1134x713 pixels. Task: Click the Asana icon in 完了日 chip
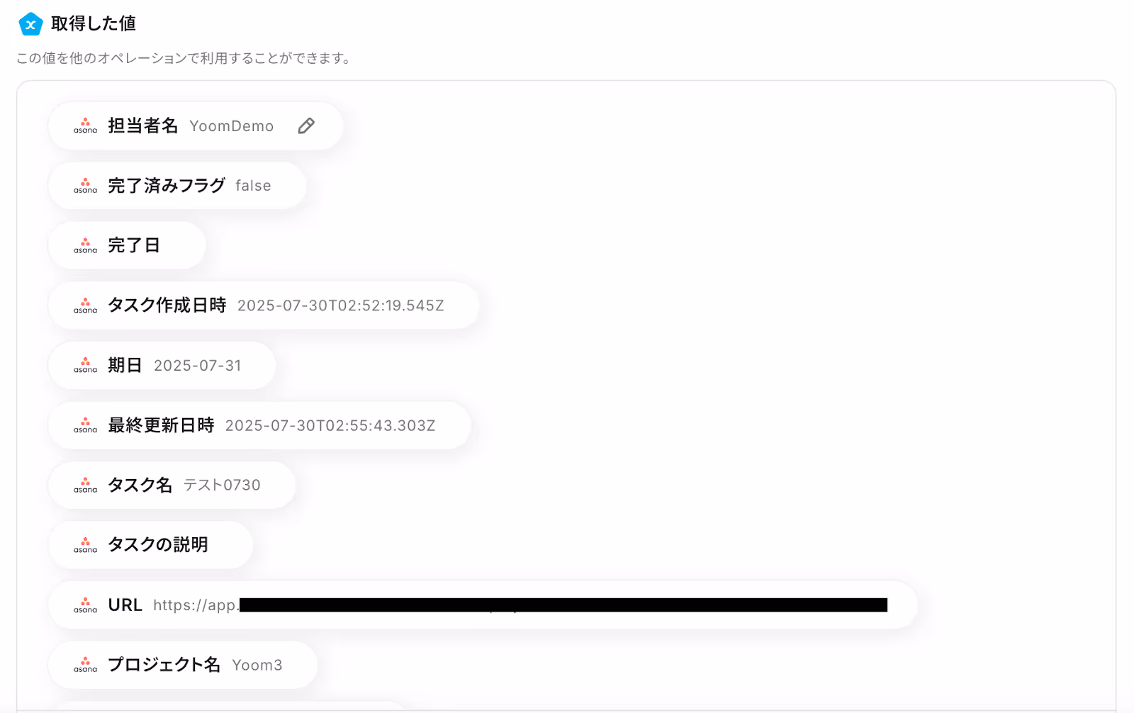85,246
